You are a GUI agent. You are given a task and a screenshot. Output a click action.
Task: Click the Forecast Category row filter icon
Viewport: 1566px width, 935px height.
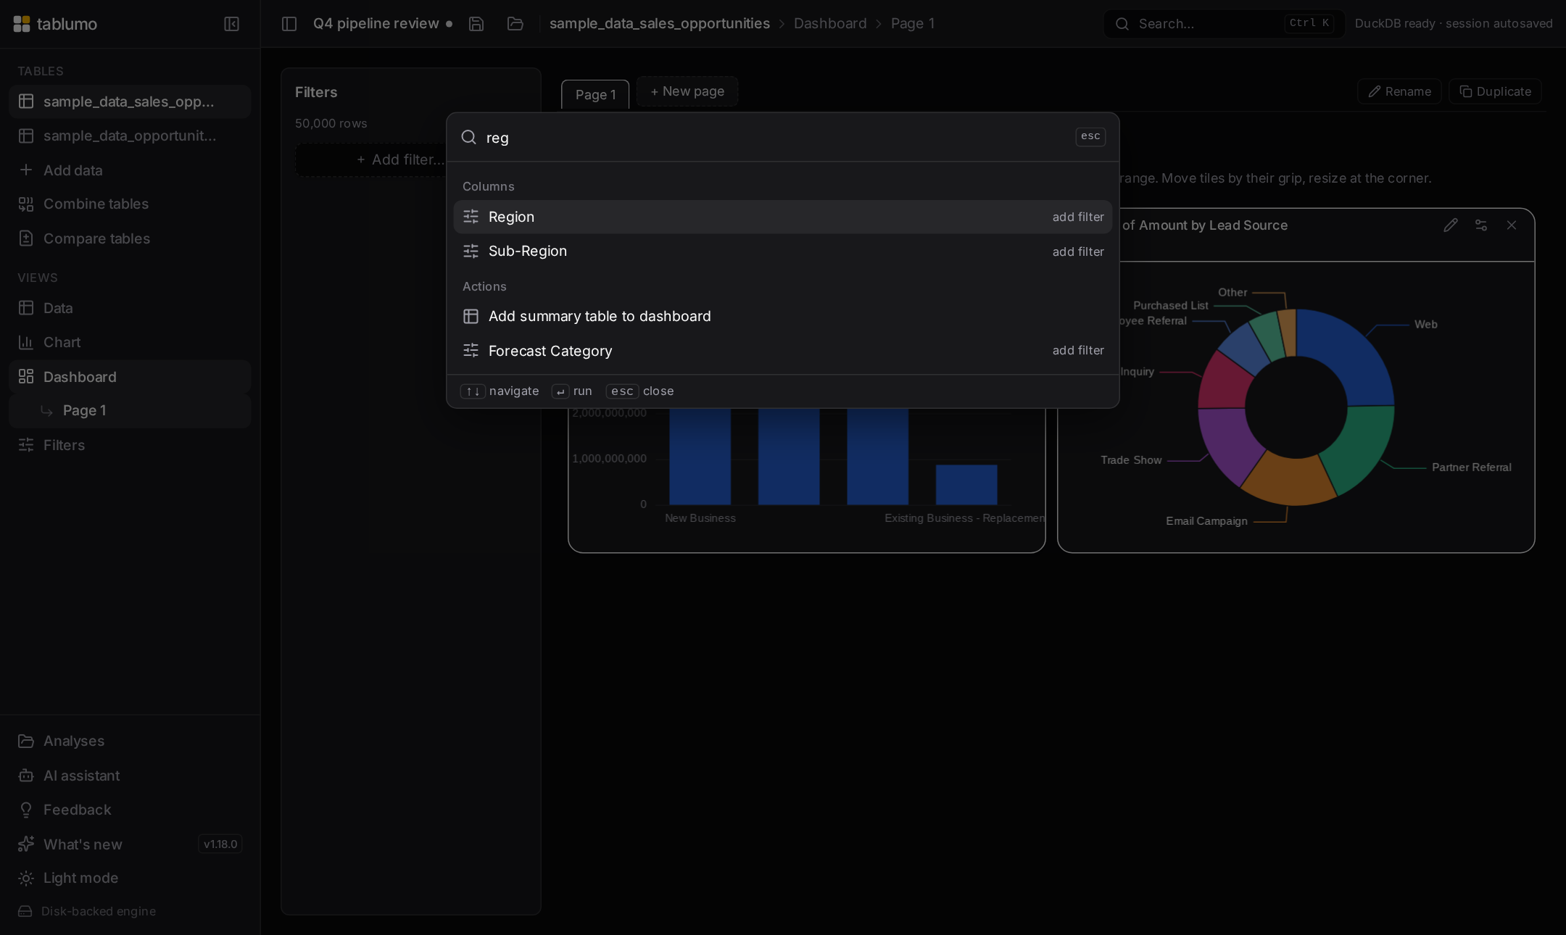[x=471, y=351]
